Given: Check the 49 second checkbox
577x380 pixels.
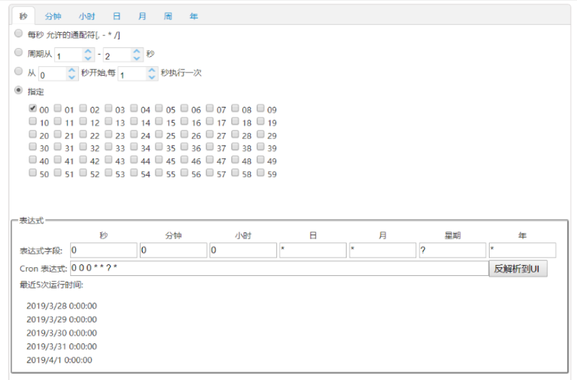Looking at the screenshot, I should coord(261,160).
